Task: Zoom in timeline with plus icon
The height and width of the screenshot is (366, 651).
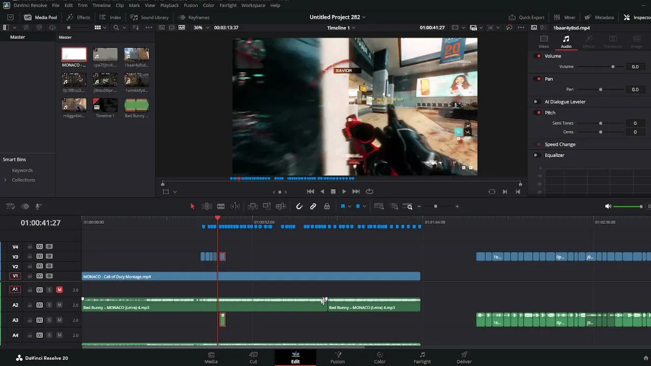Action: tap(457, 206)
